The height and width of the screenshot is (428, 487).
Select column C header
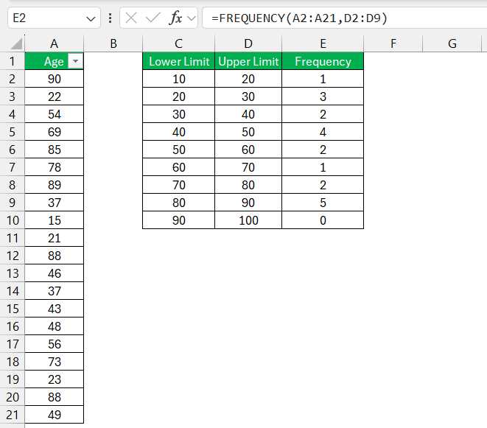[x=178, y=43]
